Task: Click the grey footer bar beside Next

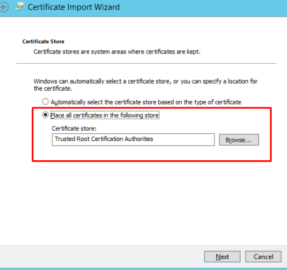Action: click(x=102, y=257)
